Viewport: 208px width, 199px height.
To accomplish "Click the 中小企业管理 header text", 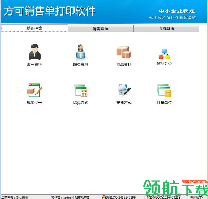I will 177,11.
